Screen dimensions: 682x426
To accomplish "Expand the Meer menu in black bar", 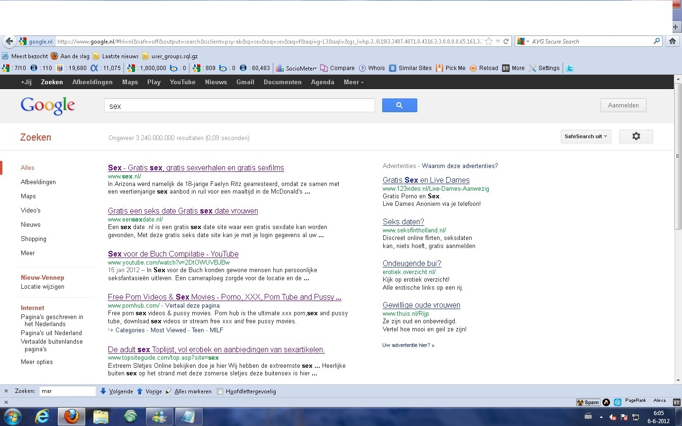I will pyautogui.click(x=354, y=82).
